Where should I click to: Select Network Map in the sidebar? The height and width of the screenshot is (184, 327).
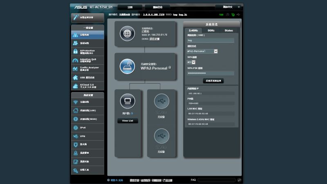[x=87, y=35]
